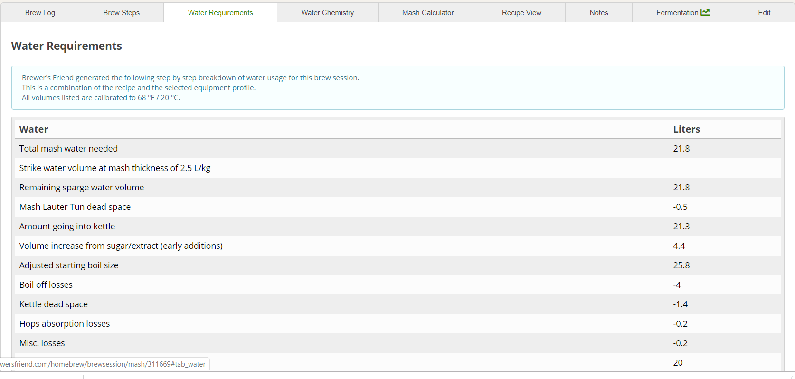The width and height of the screenshot is (795, 379).
Task: Click the -4 boil off value
Action: [677, 285]
